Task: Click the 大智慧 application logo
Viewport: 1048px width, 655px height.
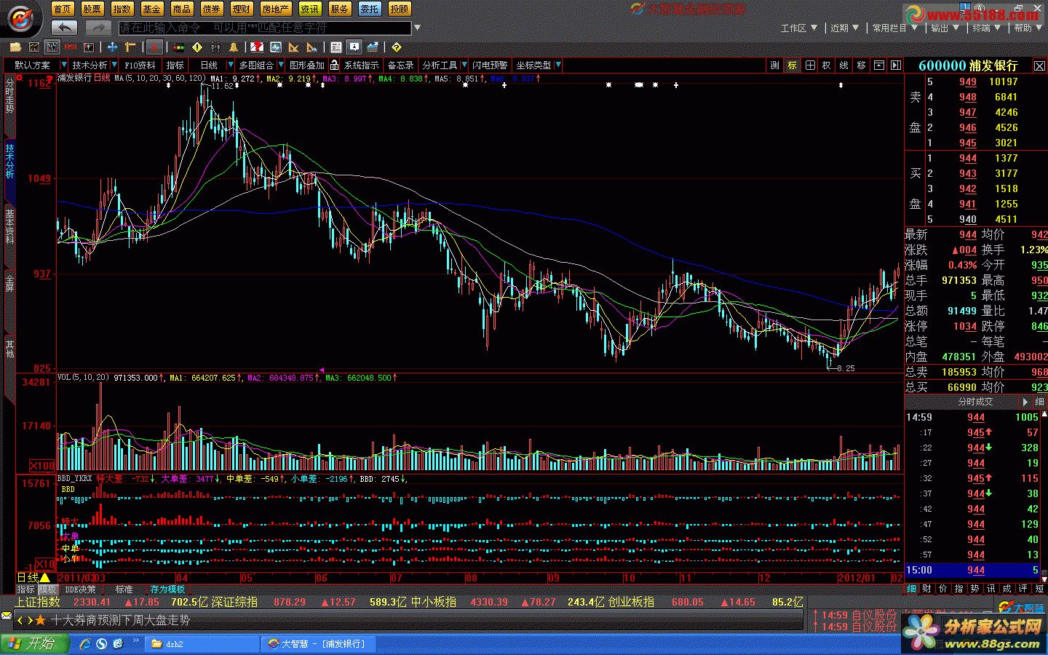Action: pyautogui.click(x=21, y=18)
